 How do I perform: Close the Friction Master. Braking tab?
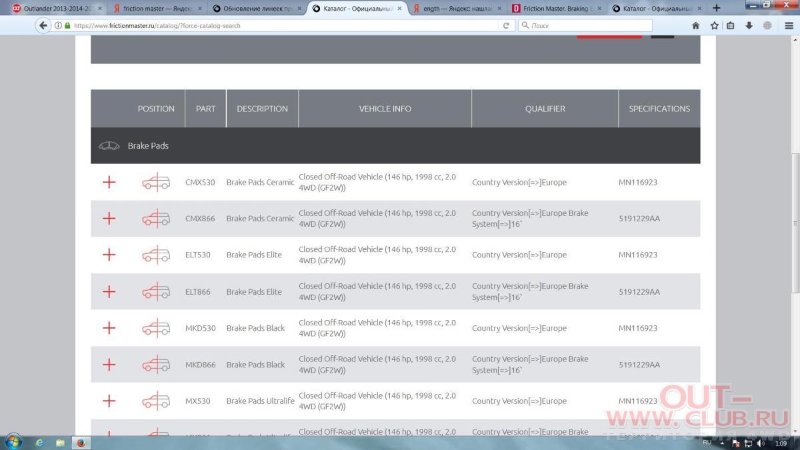[599, 8]
